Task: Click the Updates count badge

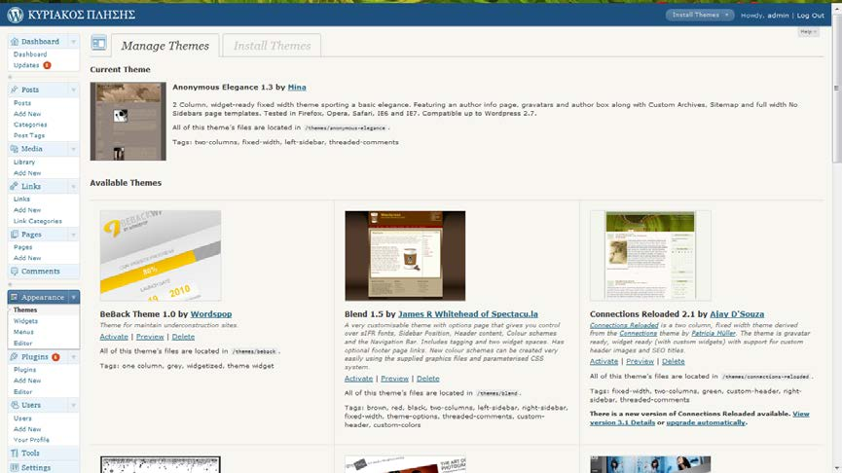Action: pos(47,65)
